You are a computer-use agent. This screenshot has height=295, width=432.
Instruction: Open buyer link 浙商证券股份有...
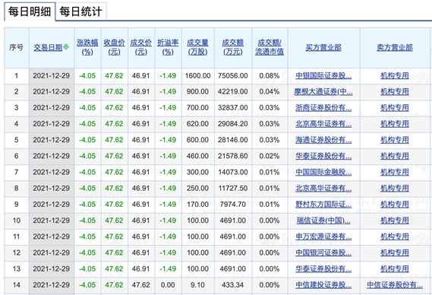(x=323, y=108)
